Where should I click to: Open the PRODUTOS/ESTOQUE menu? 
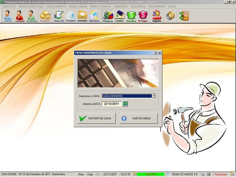tap(31, 6)
